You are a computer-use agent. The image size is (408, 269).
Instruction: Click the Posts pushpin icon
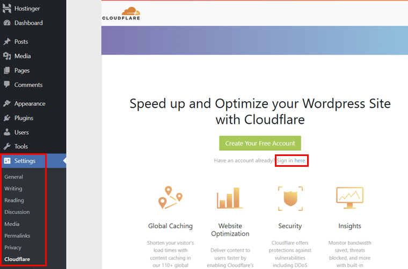click(x=7, y=41)
